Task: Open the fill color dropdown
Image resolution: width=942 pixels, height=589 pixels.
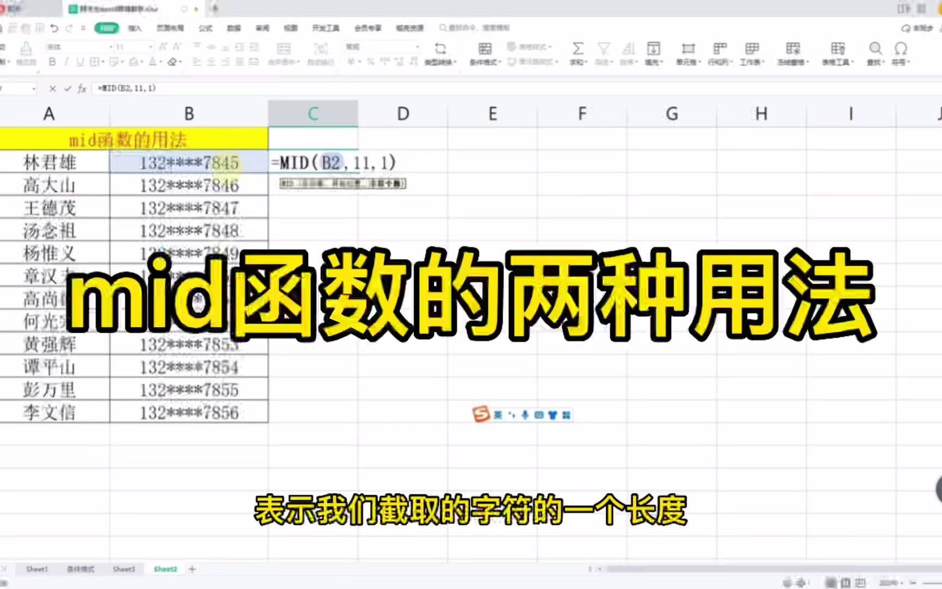Action: pos(136,62)
